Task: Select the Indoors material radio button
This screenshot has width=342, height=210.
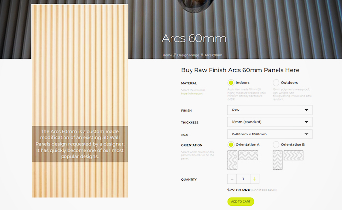Action: [231, 83]
